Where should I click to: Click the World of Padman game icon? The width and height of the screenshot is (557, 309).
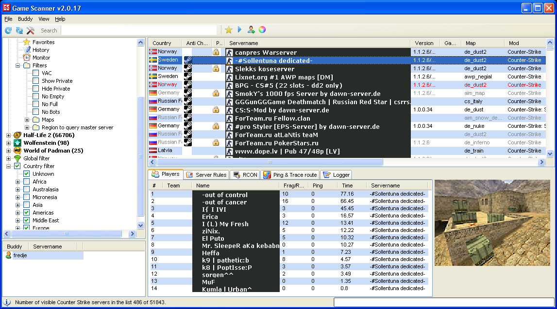click(x=17, y=151)
